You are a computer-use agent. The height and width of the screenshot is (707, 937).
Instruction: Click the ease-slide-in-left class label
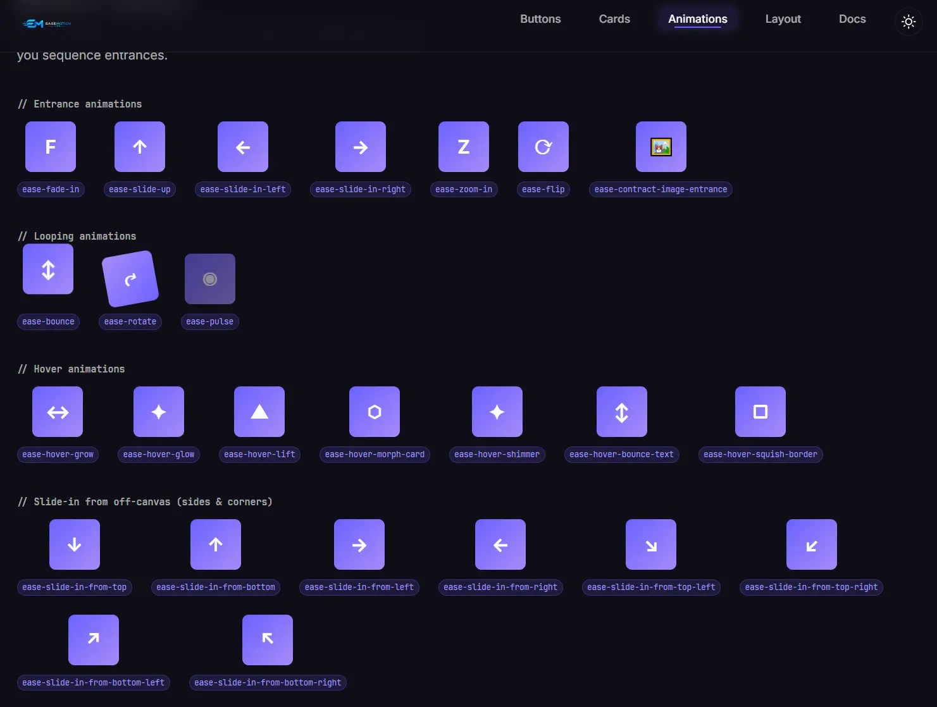(x=243, y=189)
